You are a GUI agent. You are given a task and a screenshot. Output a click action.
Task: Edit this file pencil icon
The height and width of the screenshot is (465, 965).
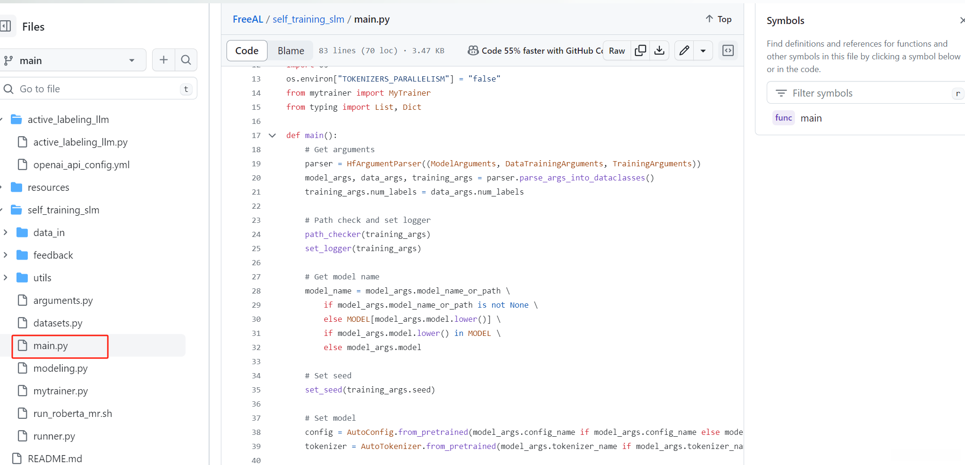point(684,50)
